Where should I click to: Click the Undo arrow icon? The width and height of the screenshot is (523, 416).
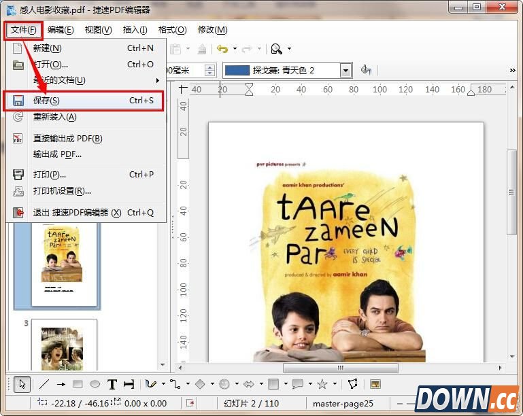[x=222, y=49]
